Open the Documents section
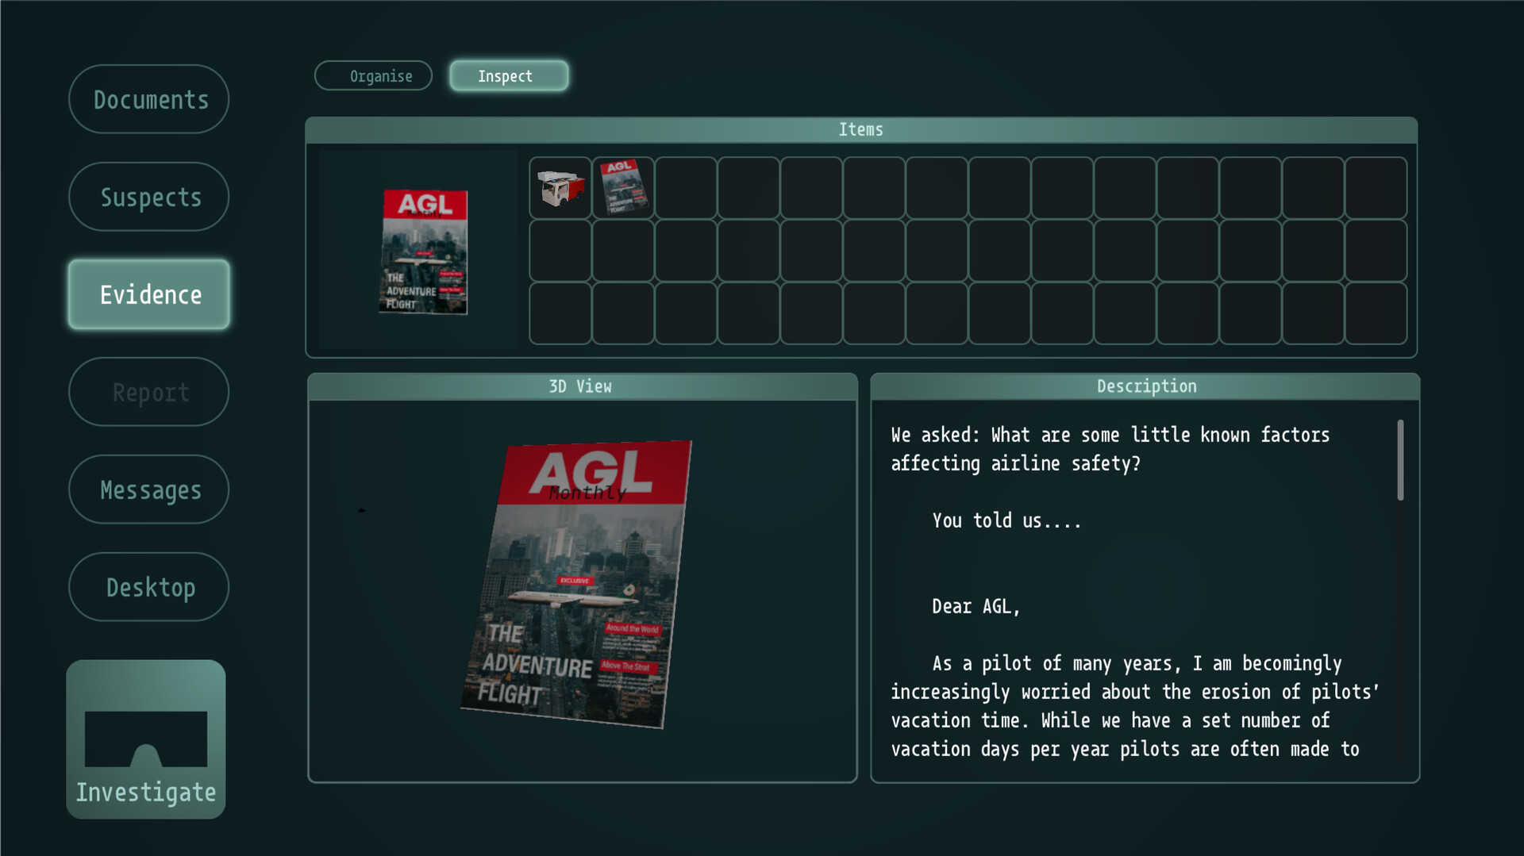1524x856 pixels. [x=149, y=99]
